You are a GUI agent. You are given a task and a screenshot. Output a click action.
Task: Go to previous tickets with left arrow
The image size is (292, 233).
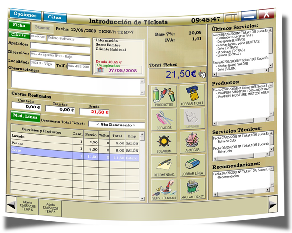[x=11, y=204]
